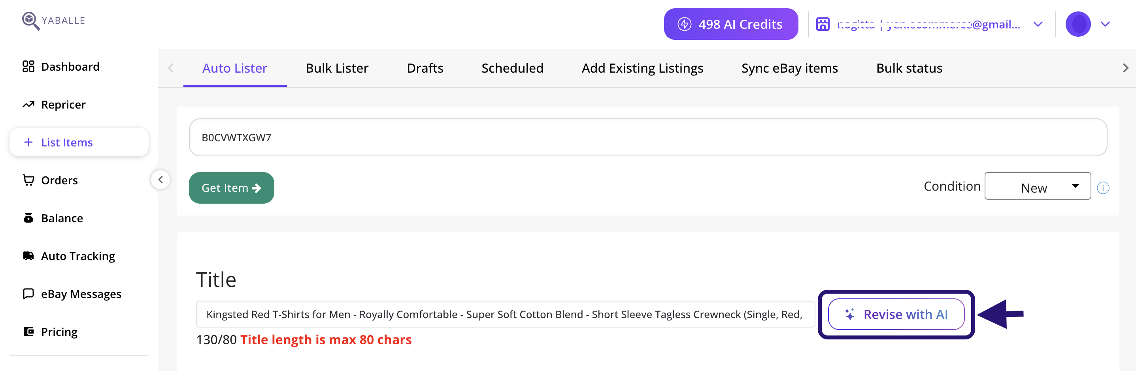Open the Balance money bag icon
Viewport: 1136px width, 371px height.
tap(28, 218)
